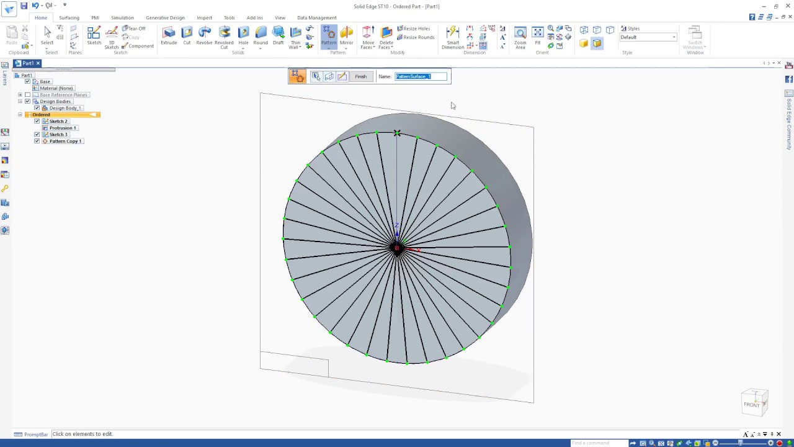This screenshot has width=794, height=447.
Task: Open the Generative Design tab
Action: (x=165, y=18)
